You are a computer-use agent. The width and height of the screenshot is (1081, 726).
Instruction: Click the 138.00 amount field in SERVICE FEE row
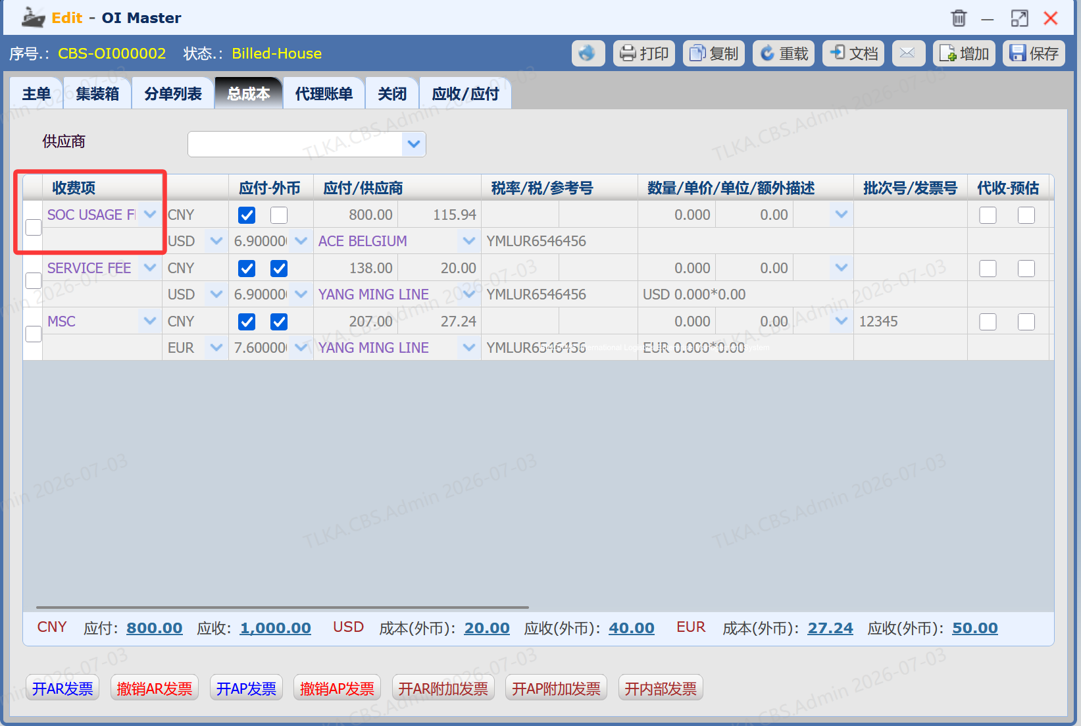[356, 268]
